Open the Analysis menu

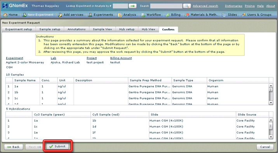(130, 15)
